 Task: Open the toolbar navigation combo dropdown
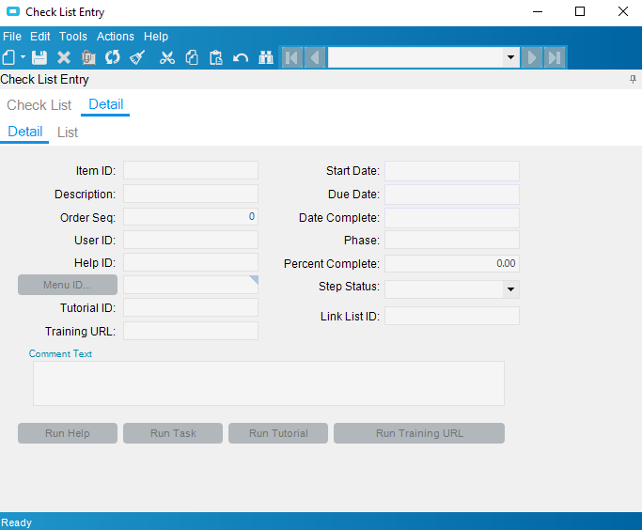pos(510,57)
